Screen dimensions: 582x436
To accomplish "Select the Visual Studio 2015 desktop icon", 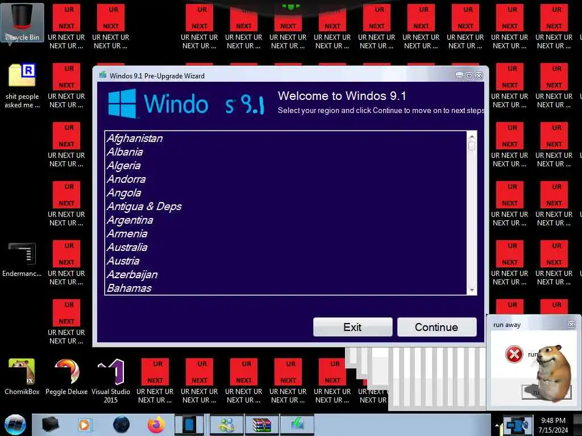I will (x=111, y=381).
